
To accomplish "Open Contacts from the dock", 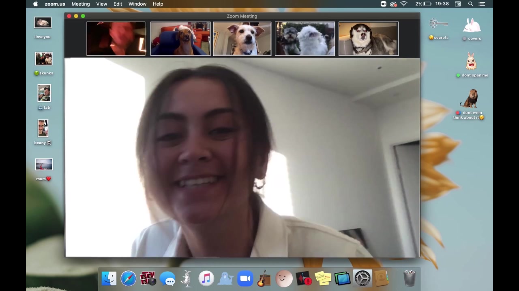I will click(382, 278).
